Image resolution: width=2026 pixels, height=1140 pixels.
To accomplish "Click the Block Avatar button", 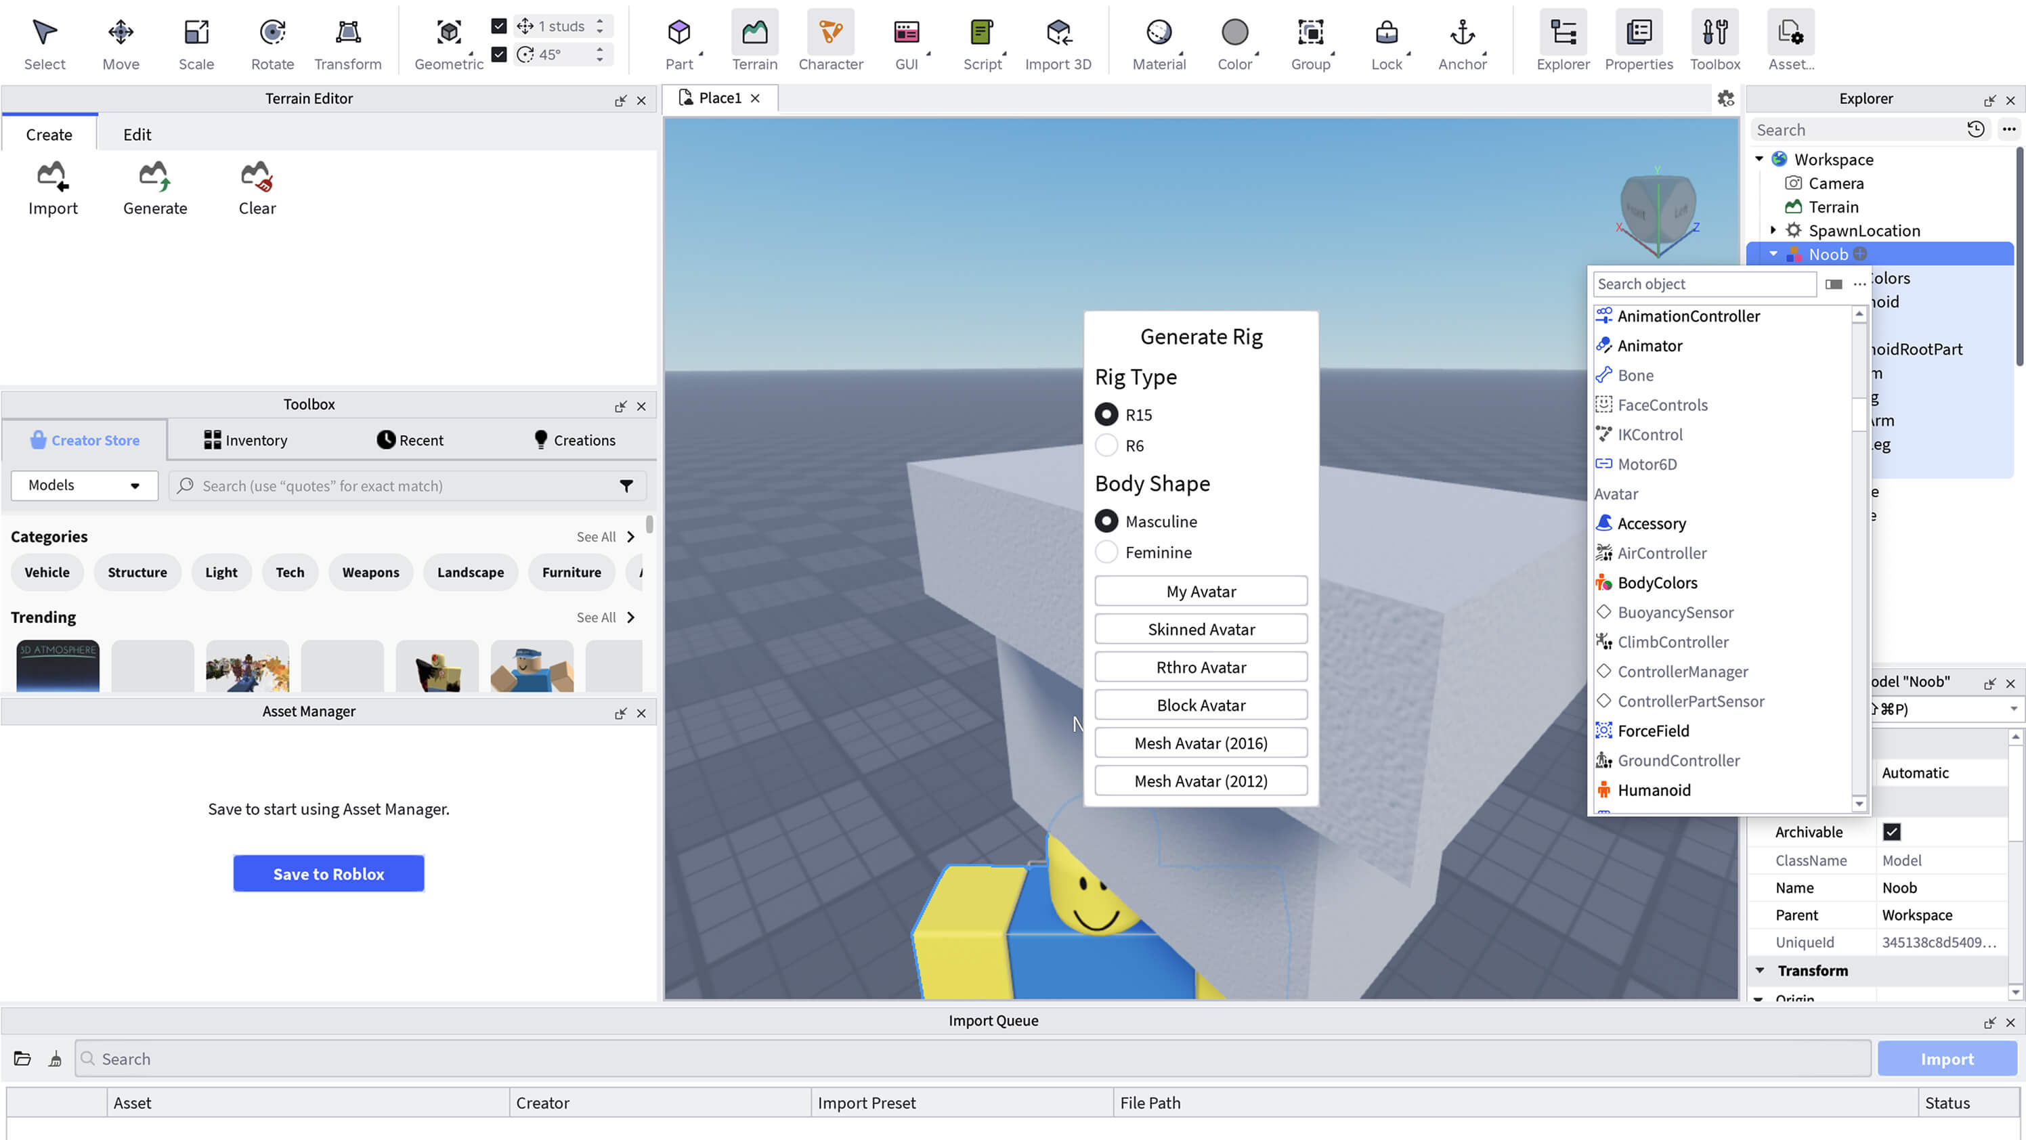I will pyautogui.click(x=1200, y=705).
